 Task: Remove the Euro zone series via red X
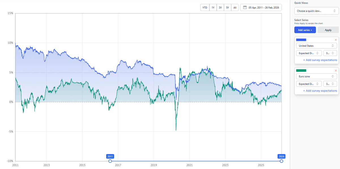(335, 70)
